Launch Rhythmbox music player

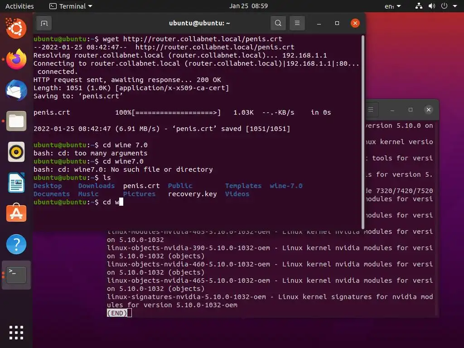[16, 152]
